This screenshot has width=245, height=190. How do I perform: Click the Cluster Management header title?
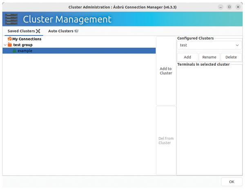click(67, 19)
